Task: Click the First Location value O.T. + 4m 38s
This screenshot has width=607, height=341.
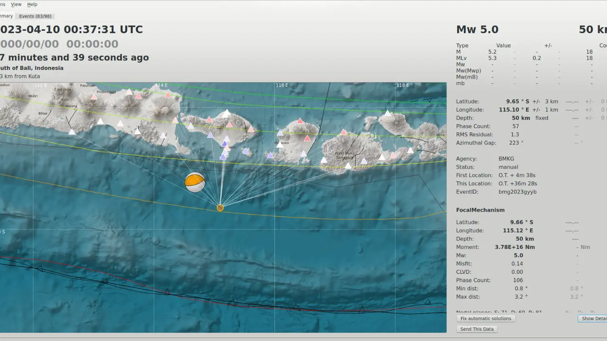Action: [x=517, y=176]
